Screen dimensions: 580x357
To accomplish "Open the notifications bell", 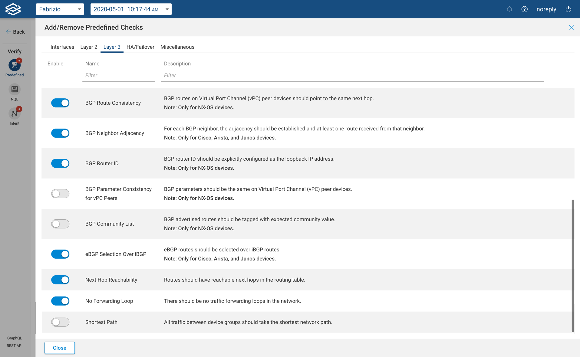I will click(x=509, y=9).
